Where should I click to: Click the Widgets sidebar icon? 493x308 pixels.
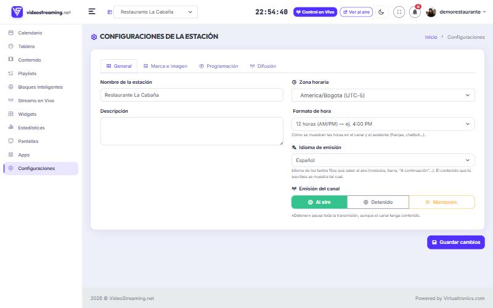click(x=10, y=114)
